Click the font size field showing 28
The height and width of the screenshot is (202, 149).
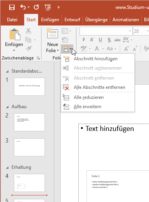(x=139, y=31)
